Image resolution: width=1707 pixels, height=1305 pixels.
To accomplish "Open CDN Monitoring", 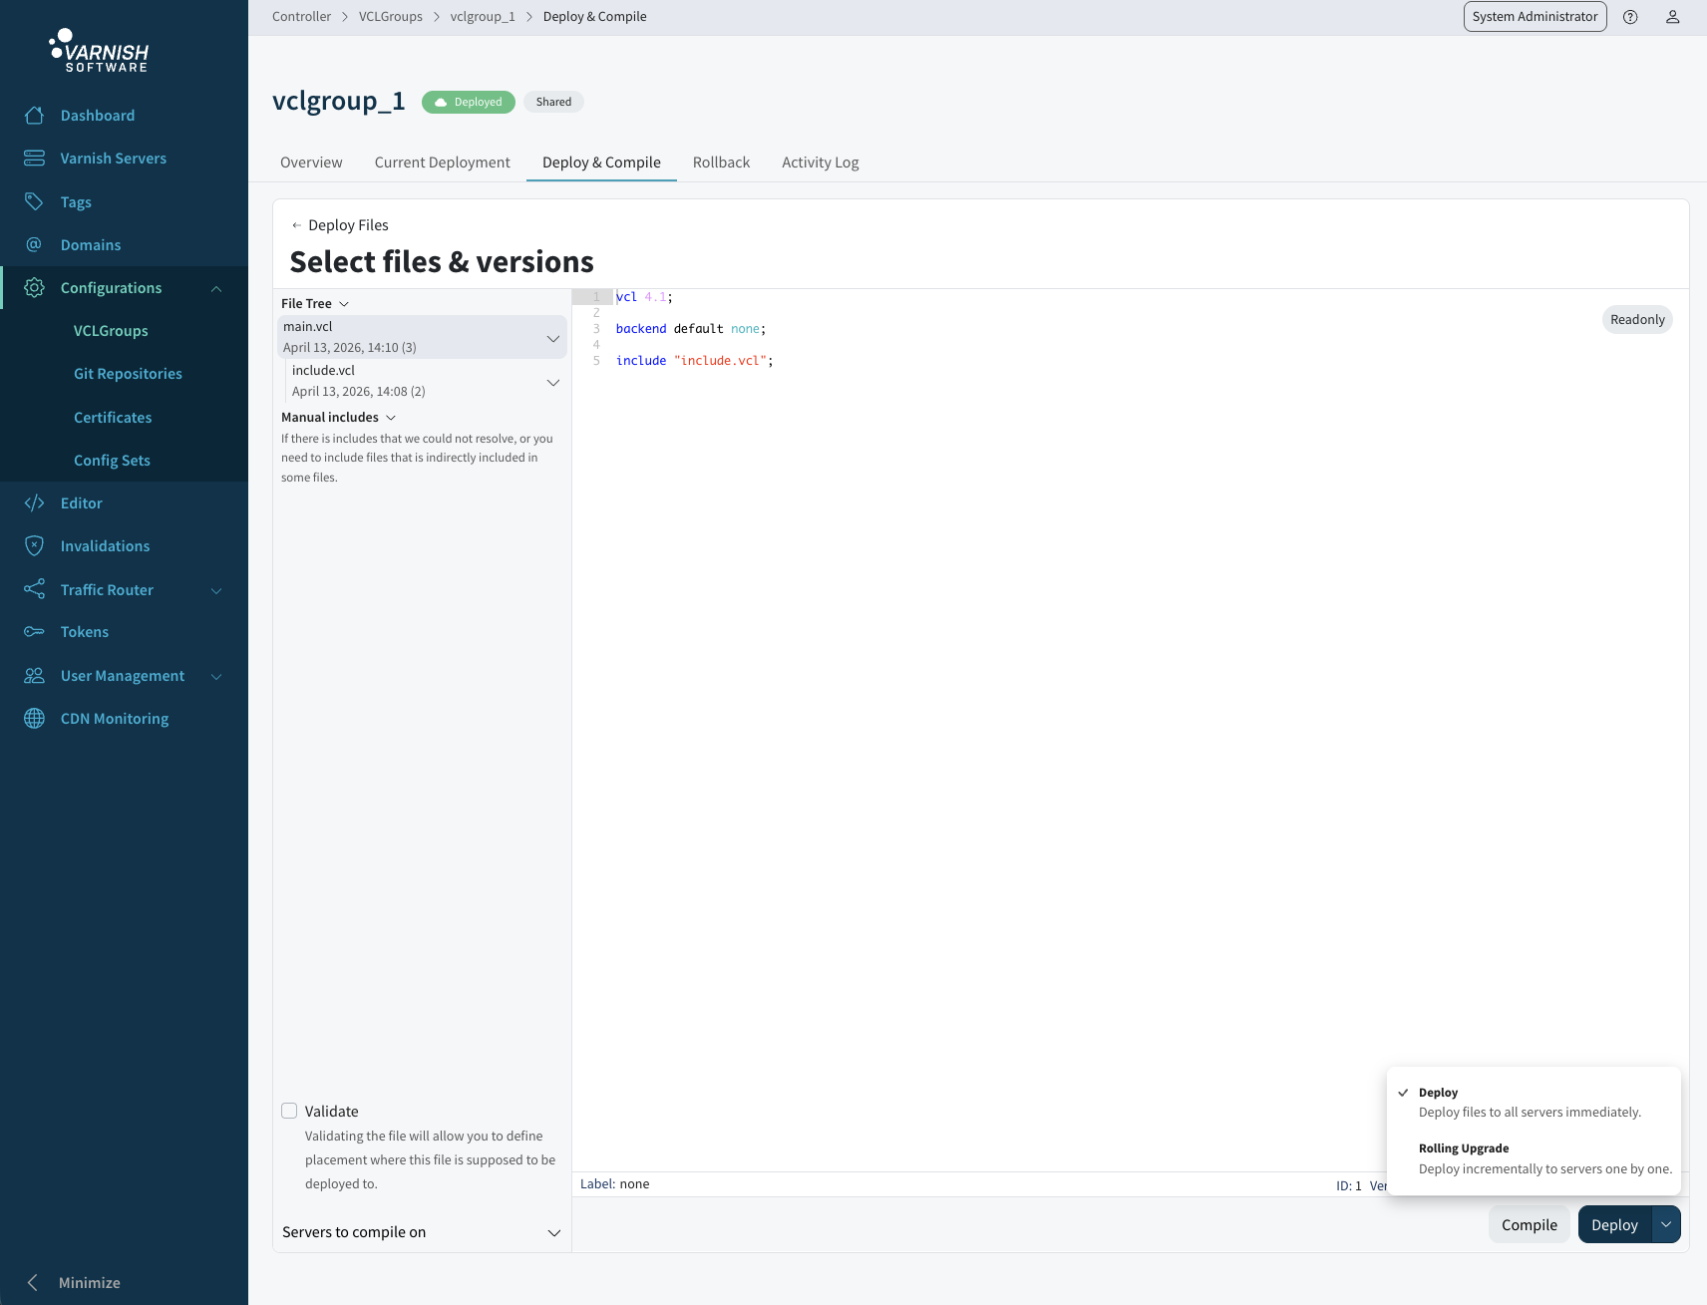I will tap(114, 718).
